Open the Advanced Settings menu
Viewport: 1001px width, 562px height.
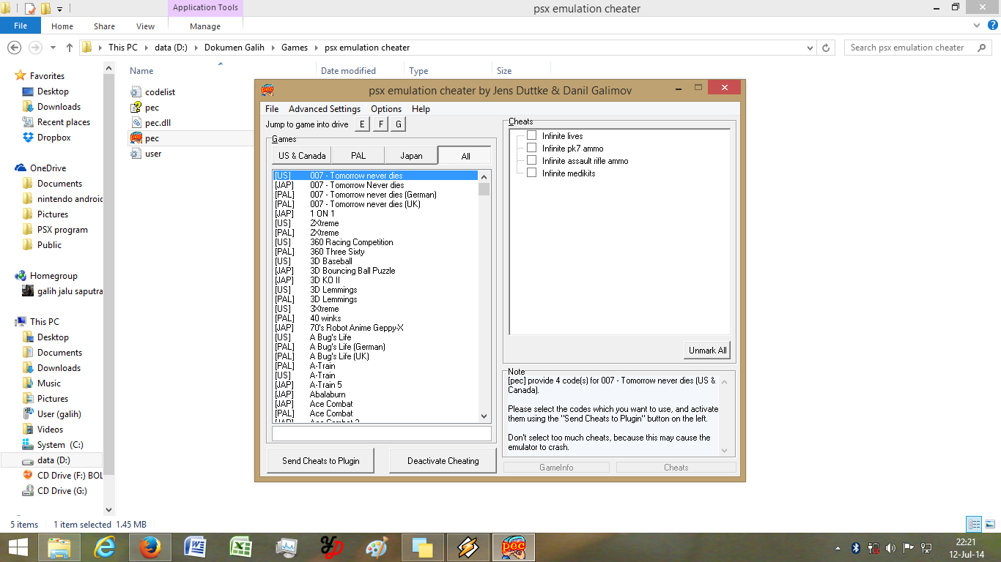[325, 108]
